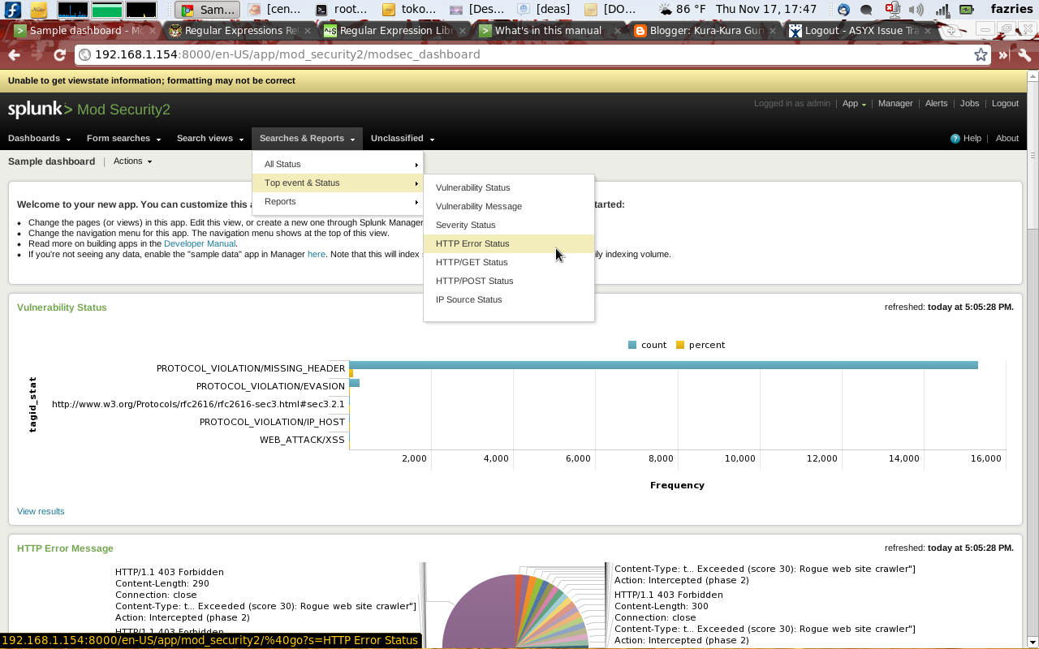Open the Actions dropdown
Viewport: 1039px width, 649px height.
(132, 161)
